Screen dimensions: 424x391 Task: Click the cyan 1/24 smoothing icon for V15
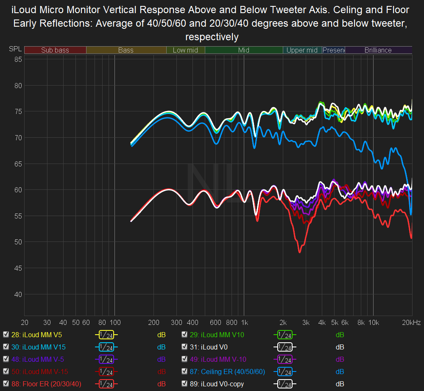pos(106,347)
